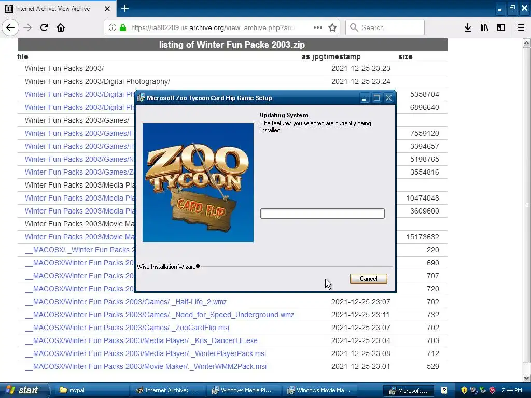Toggle the browser sidebar view
This screenshot has height=398, width=531.
pos(501,27)
